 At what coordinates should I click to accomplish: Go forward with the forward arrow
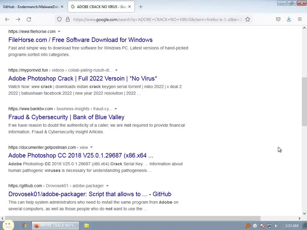coord(18,19)
